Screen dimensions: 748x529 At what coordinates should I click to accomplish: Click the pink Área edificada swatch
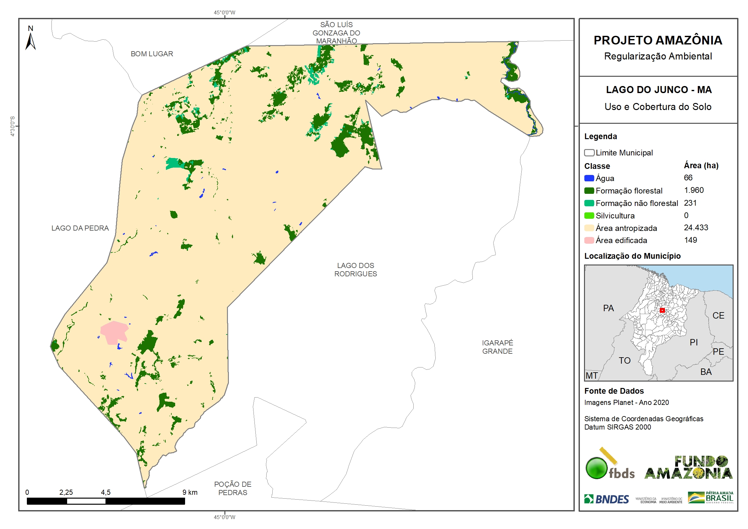tap(589, 241)
